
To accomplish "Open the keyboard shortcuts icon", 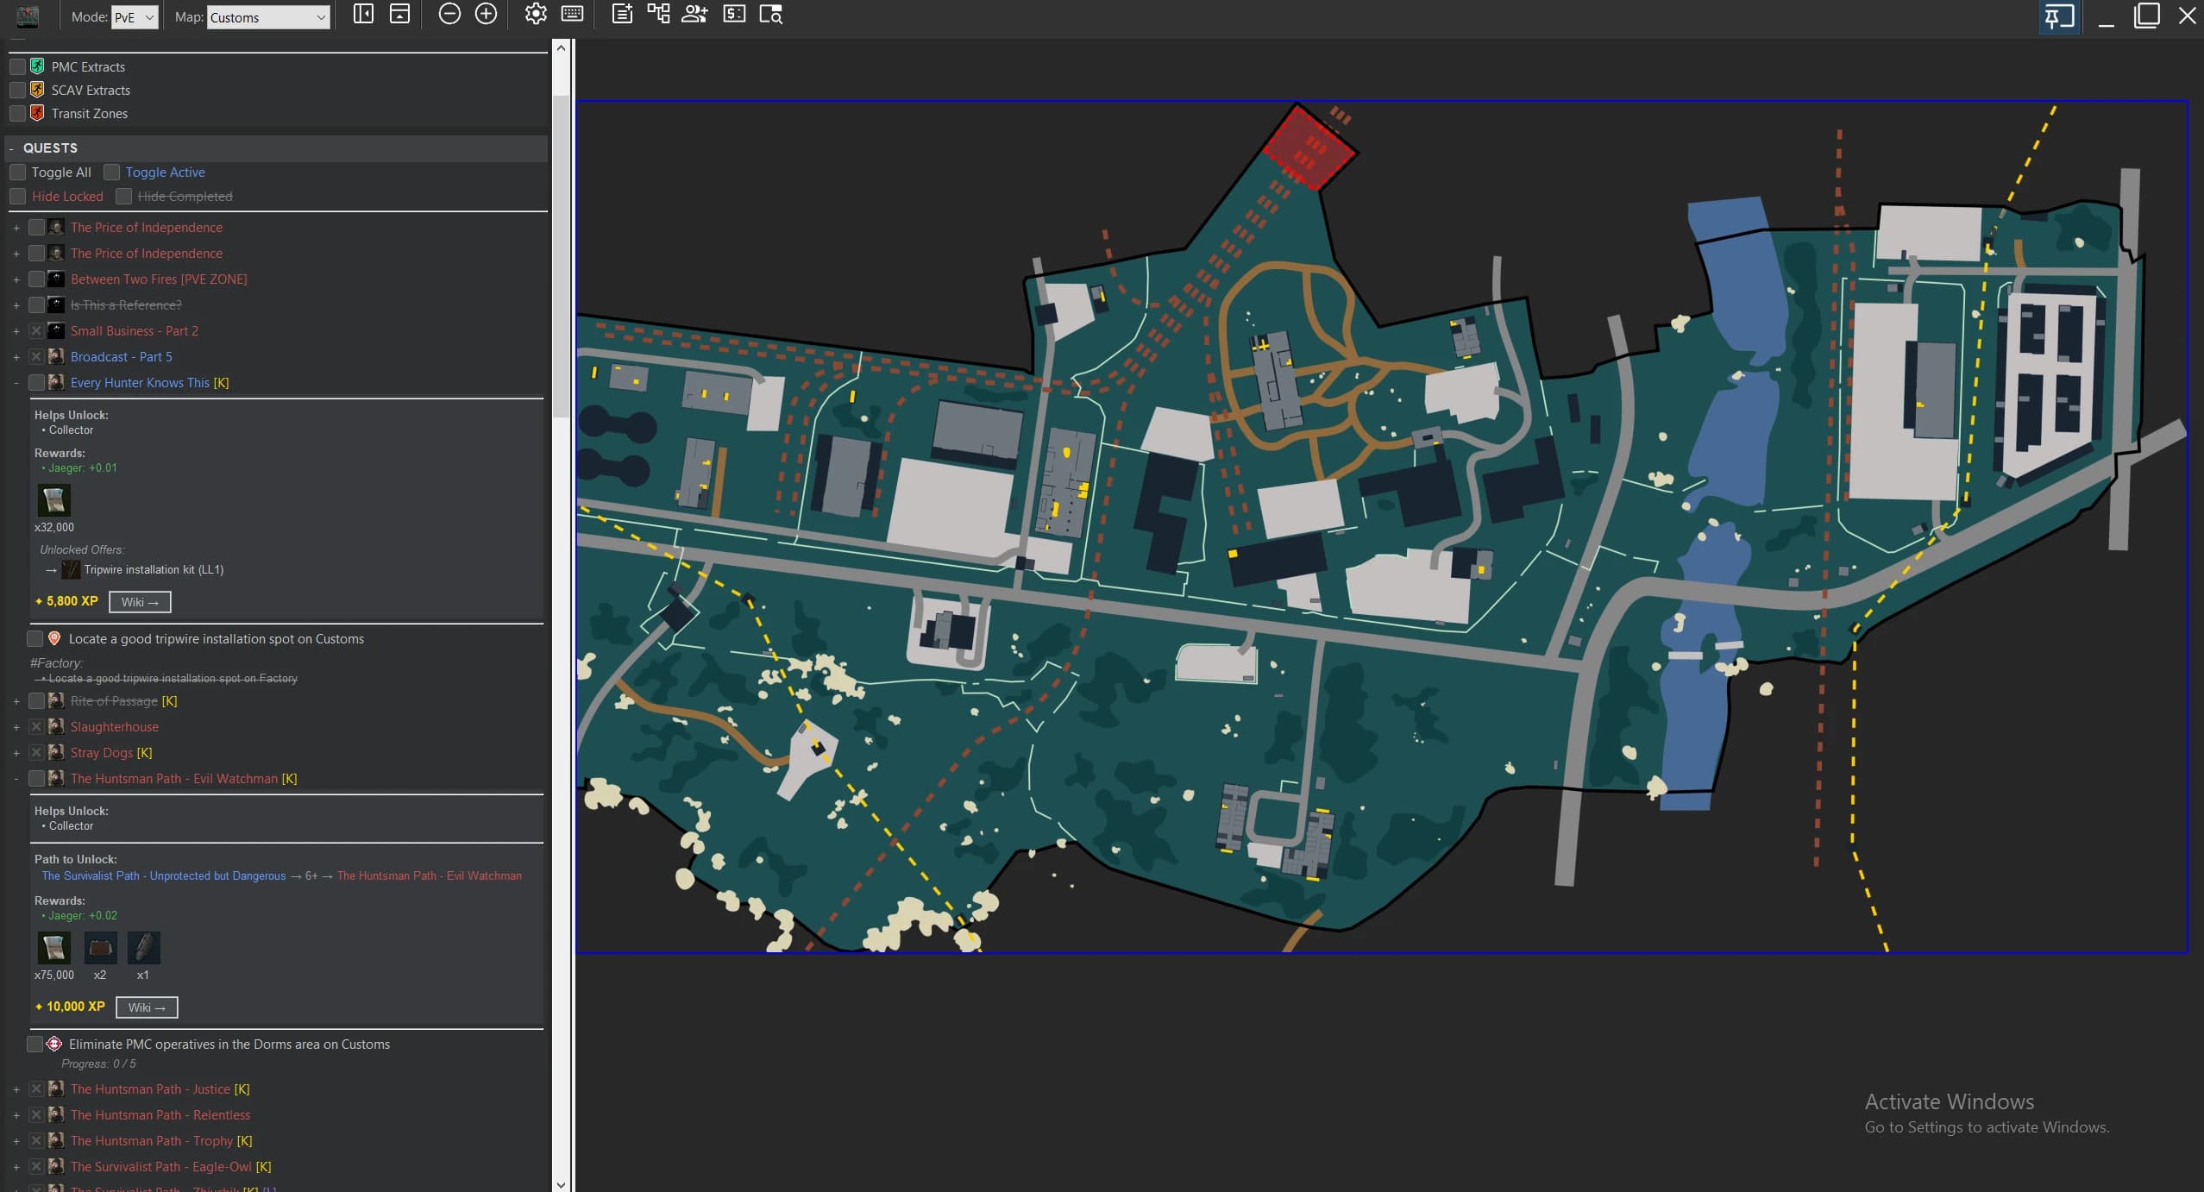I will (x=572, y=14).
